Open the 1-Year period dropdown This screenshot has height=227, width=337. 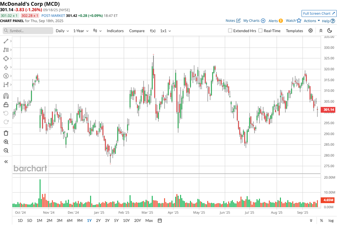pos(81,31)
